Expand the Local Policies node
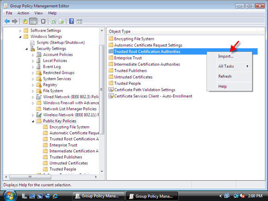Image resolution: width=268 pixels, height=201 pixels. [x=33, y=61]
